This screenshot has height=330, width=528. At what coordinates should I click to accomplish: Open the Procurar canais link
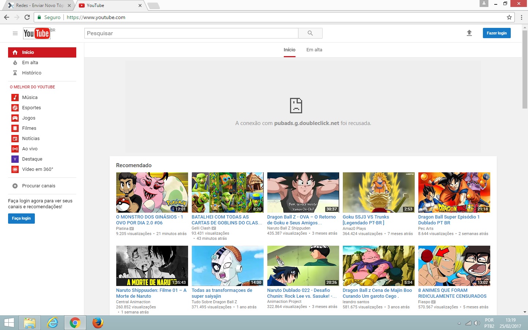[x=38, y=186]
